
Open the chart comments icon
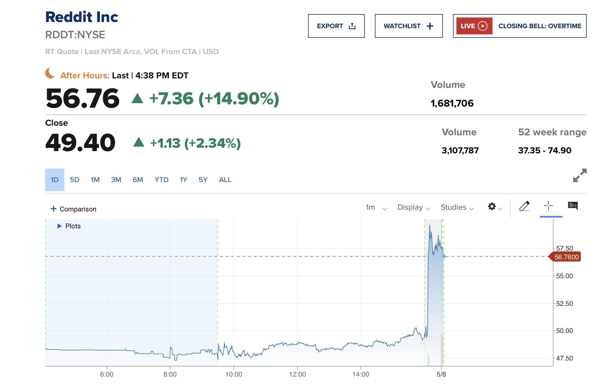(x=573, y=206)
